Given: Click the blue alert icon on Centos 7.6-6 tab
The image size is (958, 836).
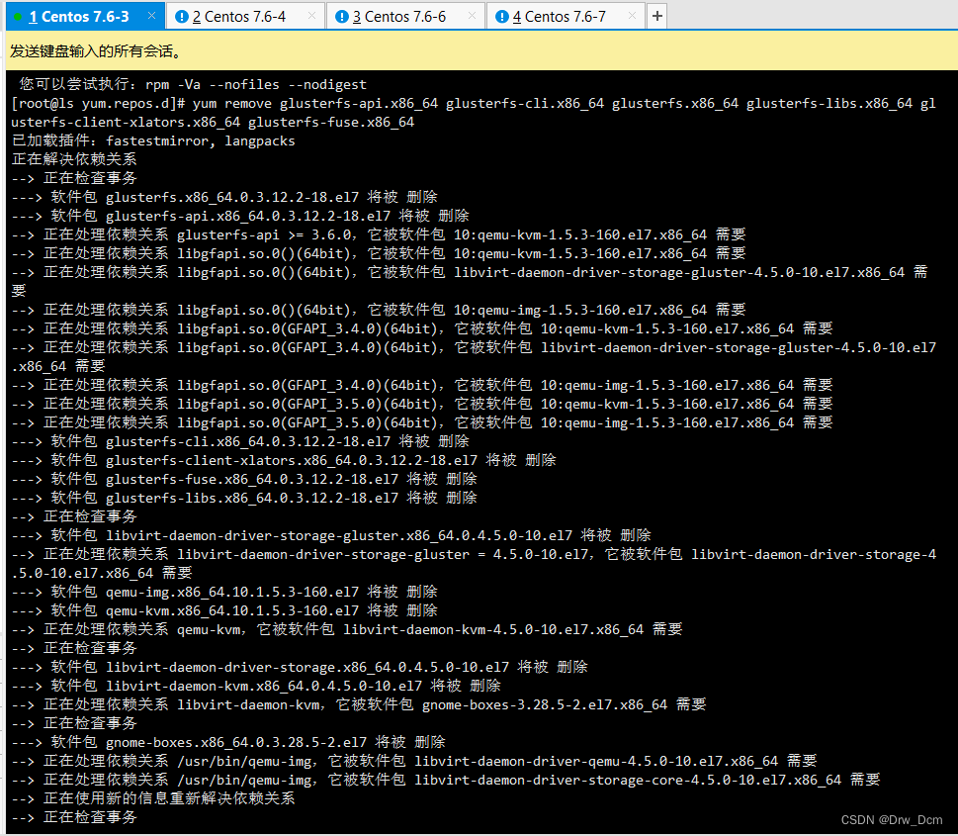Looking at the screenshot, I should click(341, 17).
